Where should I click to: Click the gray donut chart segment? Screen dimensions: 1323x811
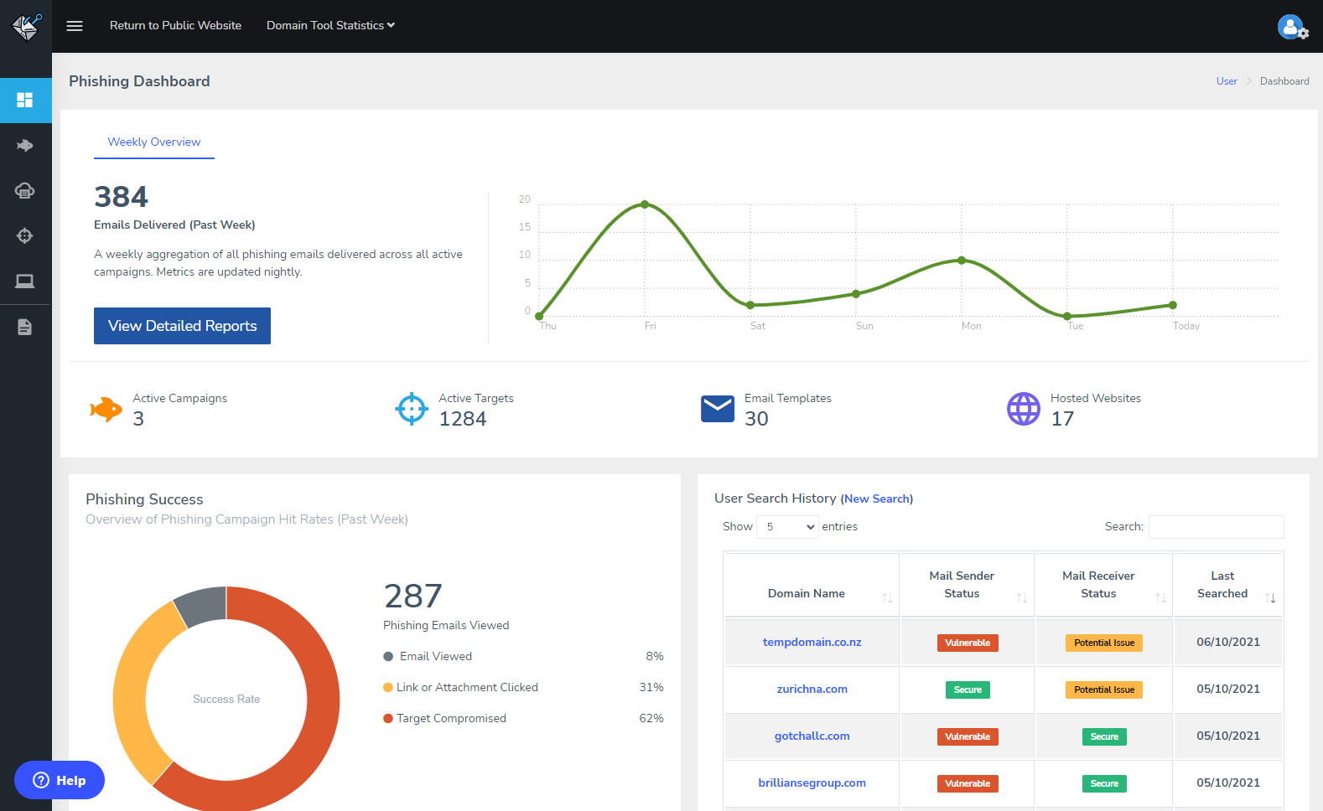[203, 606]
